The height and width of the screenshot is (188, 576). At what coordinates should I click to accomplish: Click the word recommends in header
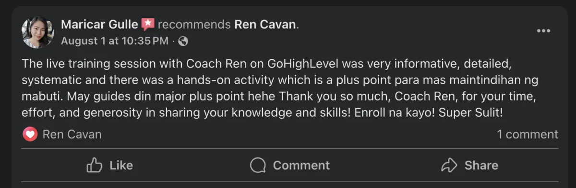pos(194,24)
